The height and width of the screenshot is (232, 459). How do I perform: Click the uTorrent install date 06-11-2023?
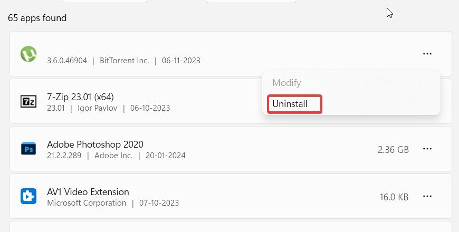(x=181, y=61)
